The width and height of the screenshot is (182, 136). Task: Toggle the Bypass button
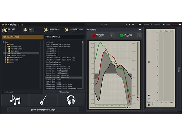point(146,24)
